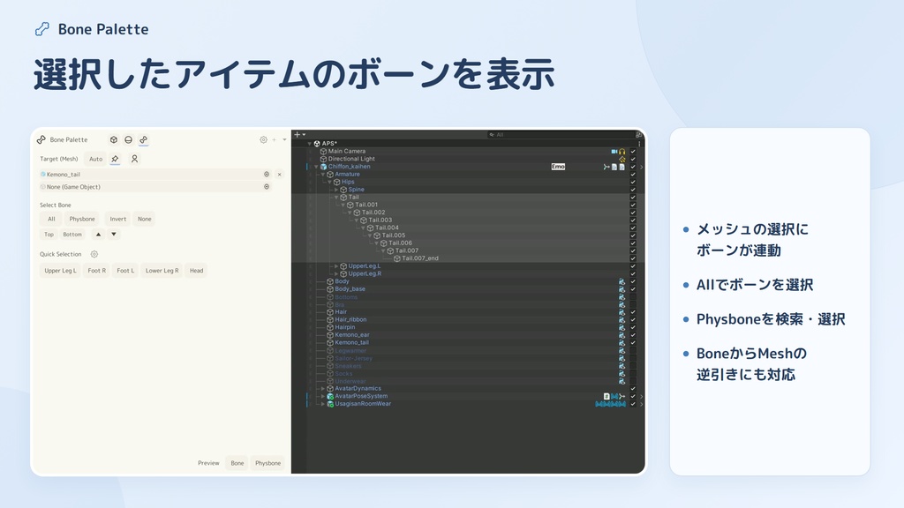Screen dimensions: 904x508
Task: Click the Emo label on Chiffon_kaihen row
Action: 558,167
